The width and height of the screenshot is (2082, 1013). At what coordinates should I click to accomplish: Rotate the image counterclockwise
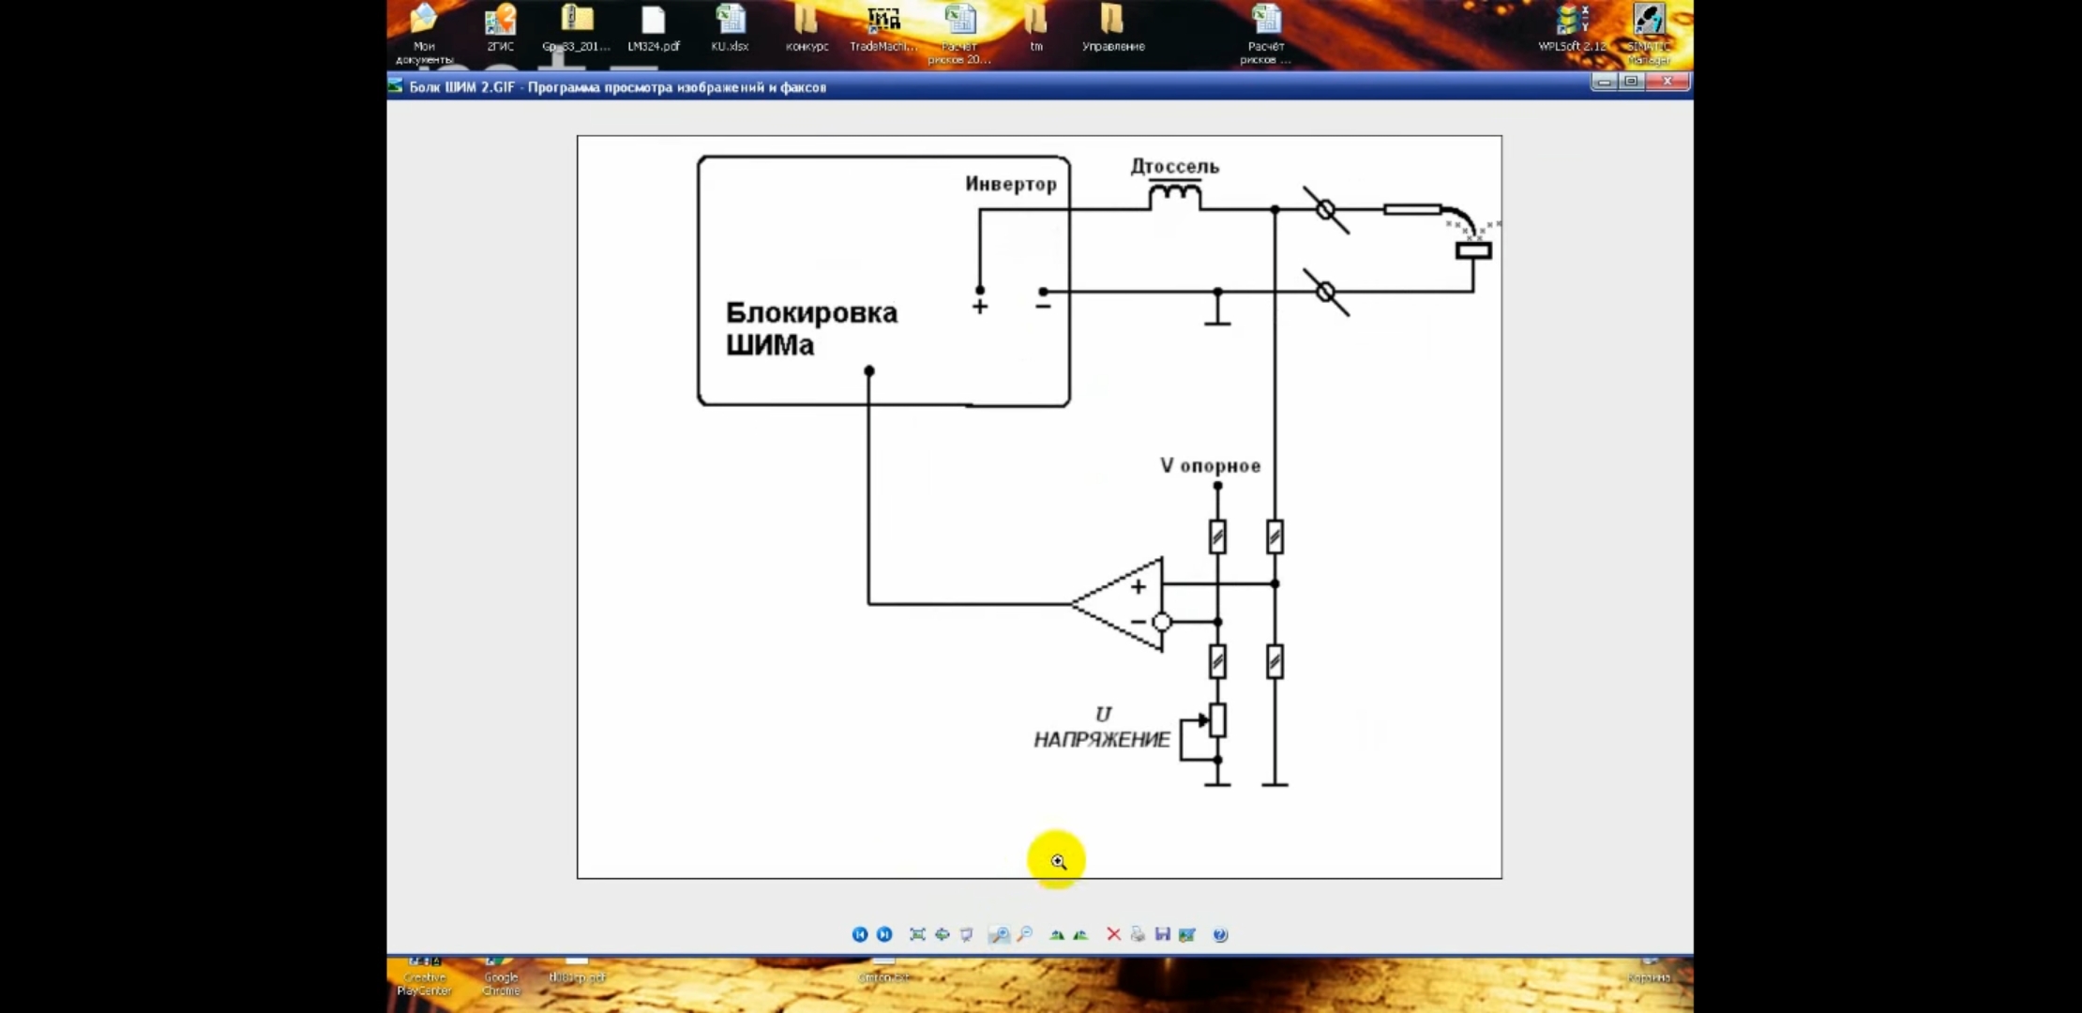(1080, 934)
